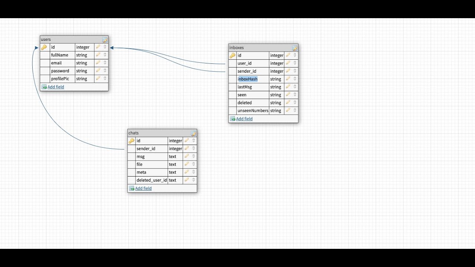Viewport: 475px width, 267px height.
Task: Edit the deleted field pencil
Action: tap(288, 103)
